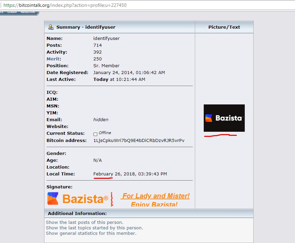Screen dimensions: 295x243
Task: Show the last posts of this person
Action: point(84,222)
